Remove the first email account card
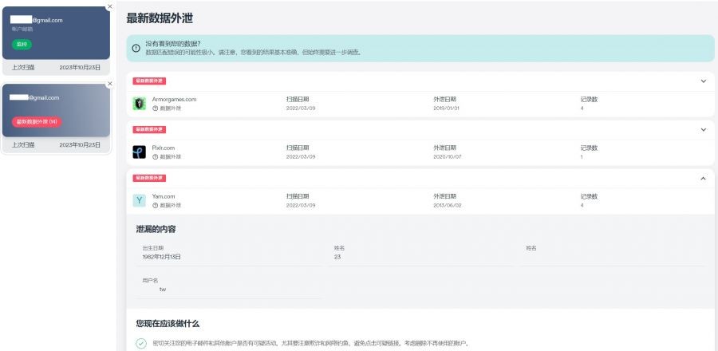 [x=110, y=6]
